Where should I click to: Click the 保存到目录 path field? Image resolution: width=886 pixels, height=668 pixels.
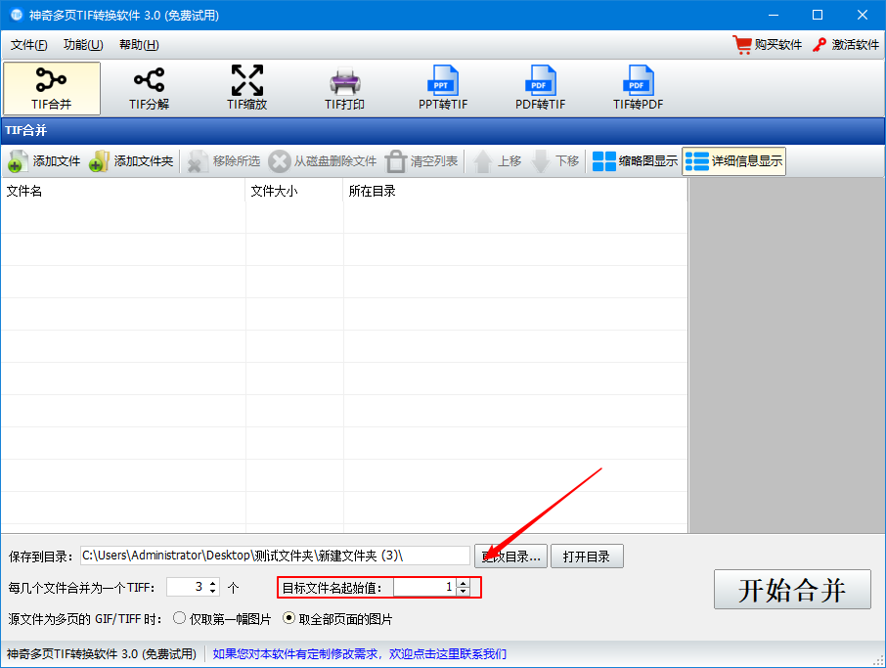275,557
